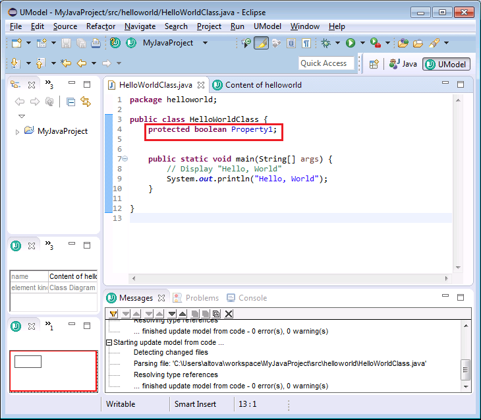Clear messages with the X icon
481x420 pixels.
(229, 314)
